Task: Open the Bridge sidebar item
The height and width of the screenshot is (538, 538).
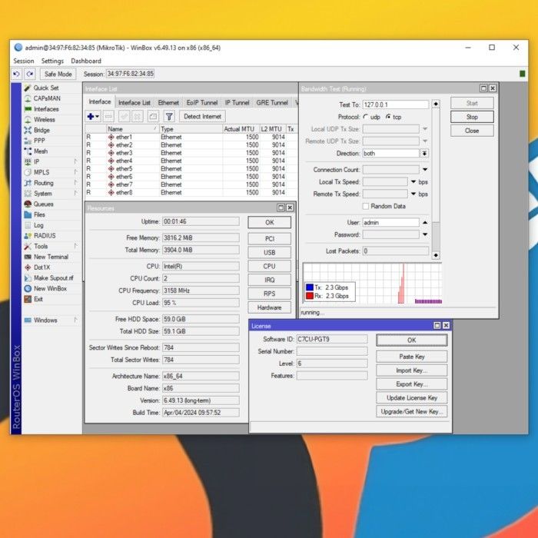Action: coord(42,131)
